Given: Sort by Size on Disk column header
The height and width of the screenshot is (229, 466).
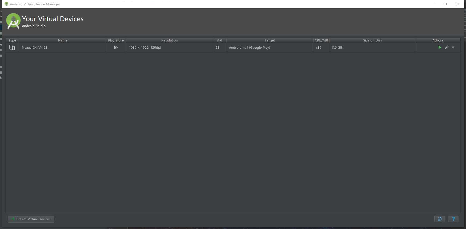Looking at the screenshot, I should [373, 40].
